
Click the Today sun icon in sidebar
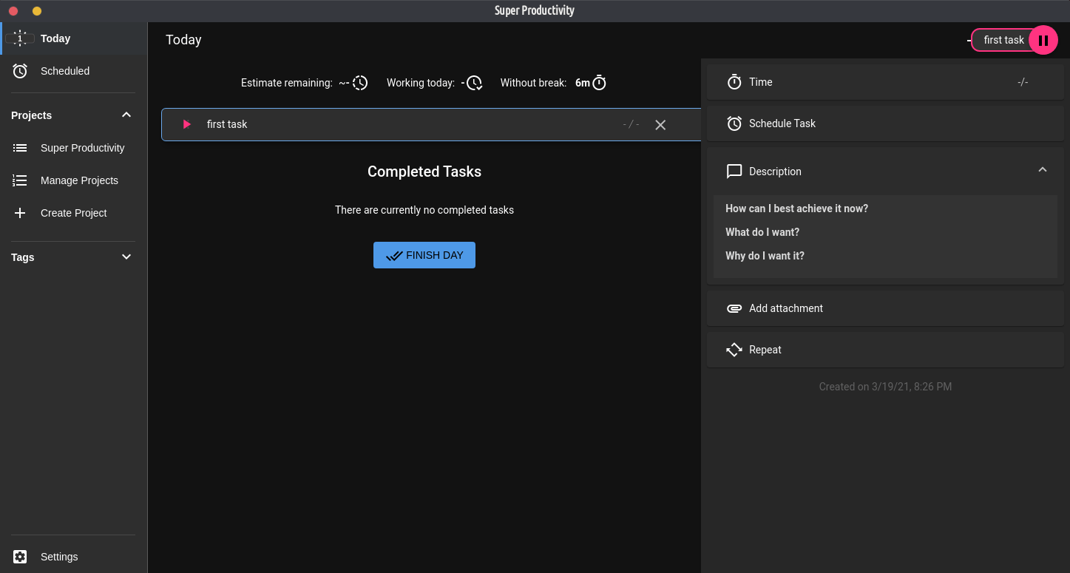coord(20,38)
